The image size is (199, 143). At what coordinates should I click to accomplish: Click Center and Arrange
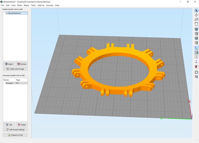click(15, 69)
